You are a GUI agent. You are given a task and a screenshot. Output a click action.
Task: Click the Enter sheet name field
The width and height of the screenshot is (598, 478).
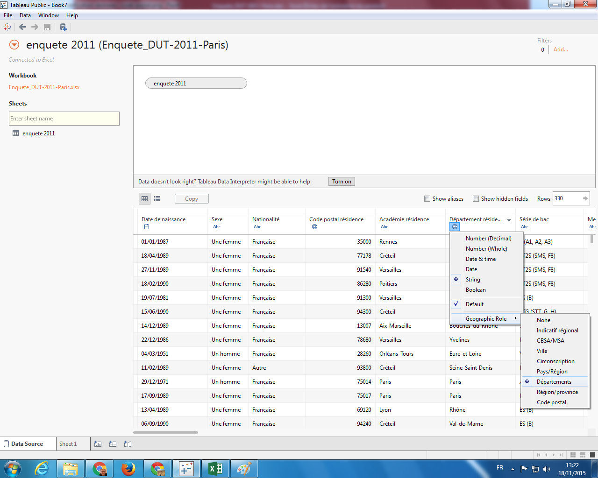64,119
